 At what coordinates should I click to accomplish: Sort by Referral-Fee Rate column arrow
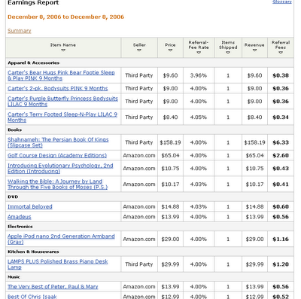pyautogui.click(x=199, y=53)
